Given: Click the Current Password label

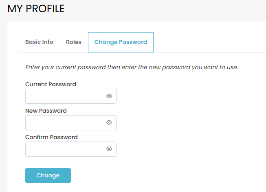Looking at the screenshot, I should pyautogui.click(x=51, y=84).
